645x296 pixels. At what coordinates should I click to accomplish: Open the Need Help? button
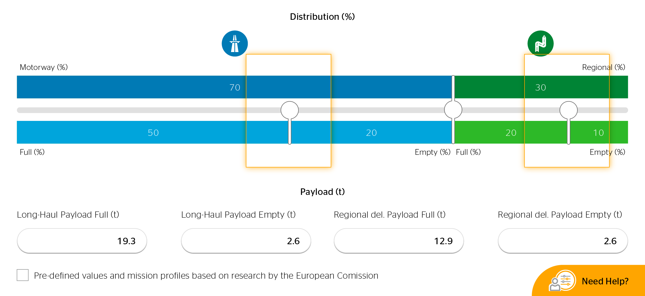coord(605,281)
